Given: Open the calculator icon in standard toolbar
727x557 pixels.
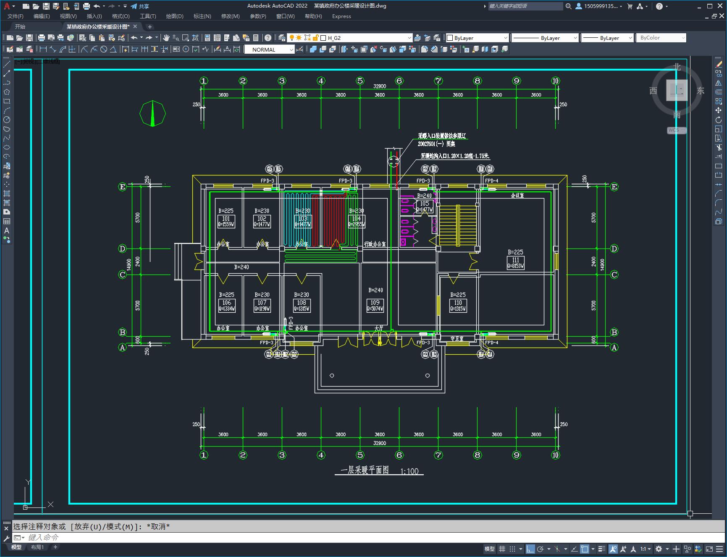Looking at the screenshot, I should click(256, 38).
